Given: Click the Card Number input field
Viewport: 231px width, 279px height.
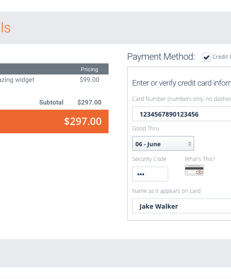Looking at the screenshot, I should click(182, 114).
